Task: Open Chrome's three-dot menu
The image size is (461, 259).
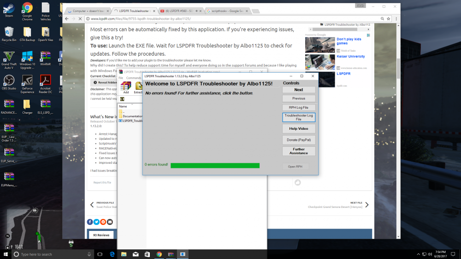Action: click(396, 18)
